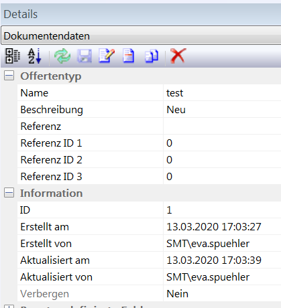Viewport: 281px width, 308px height.
Task: Collapse the Offertentyp section
Action: [x=9, y=76]
